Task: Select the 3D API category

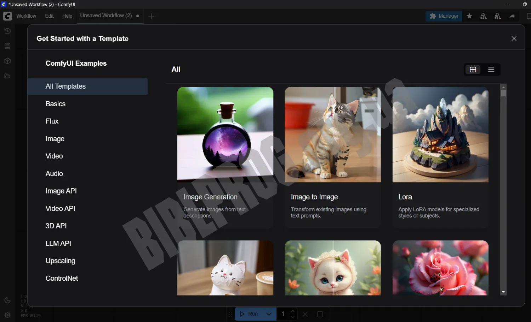Action: tap(87, 226)
